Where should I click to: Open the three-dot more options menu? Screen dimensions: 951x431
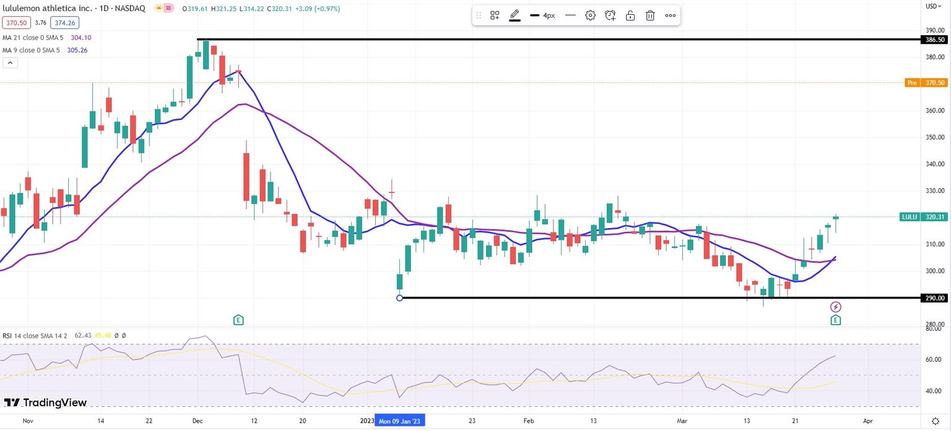670,15
